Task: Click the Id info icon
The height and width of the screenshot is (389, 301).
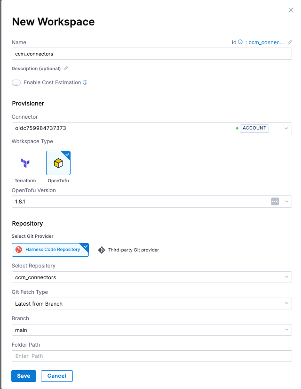Action: 240,42
